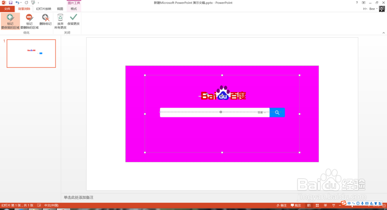Click the user account avatar picture
Viewport: 387px width, 210px height.
pyautogui.click(x=382, y=9)
